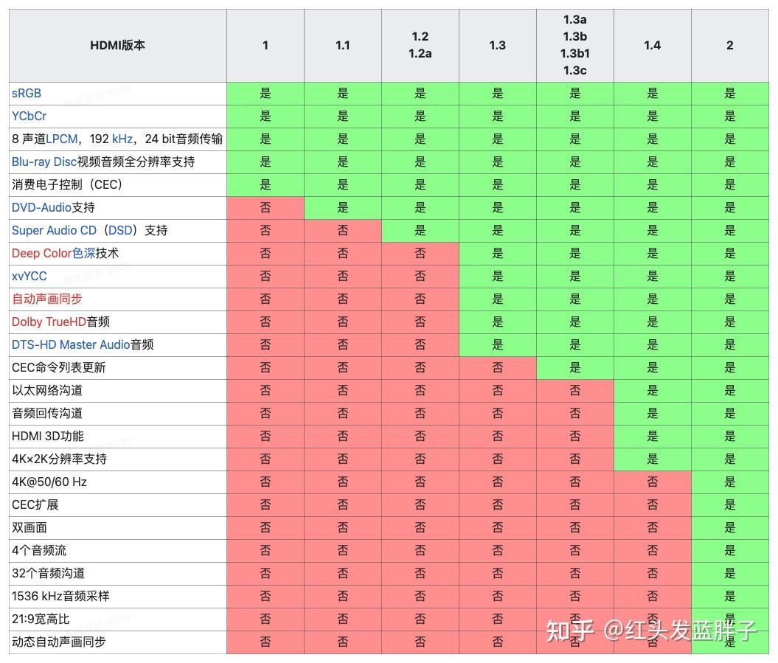This screenshot has width=778, height=663.
Task: Open the xvYCC link
Action: [29, 276]
